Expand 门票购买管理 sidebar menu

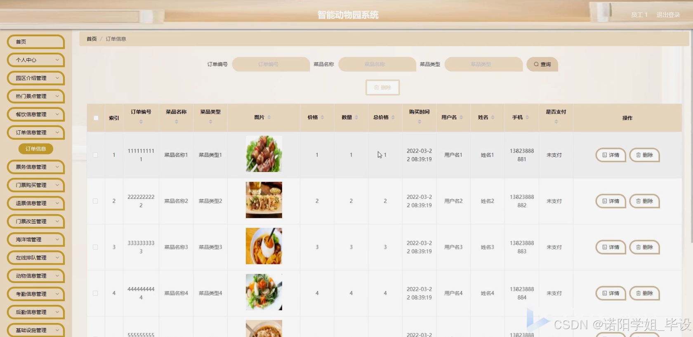tap(36, 185)
